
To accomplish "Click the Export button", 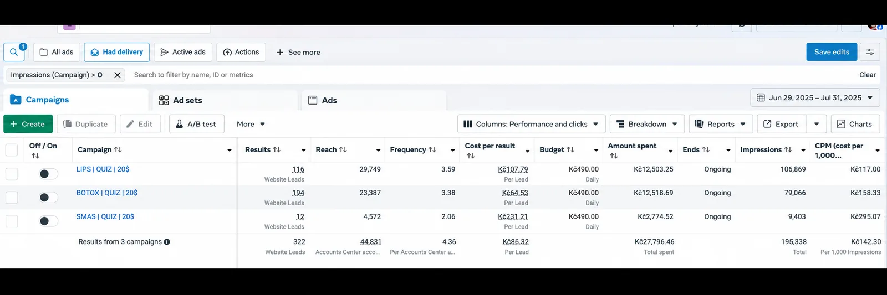I will 782,124.
